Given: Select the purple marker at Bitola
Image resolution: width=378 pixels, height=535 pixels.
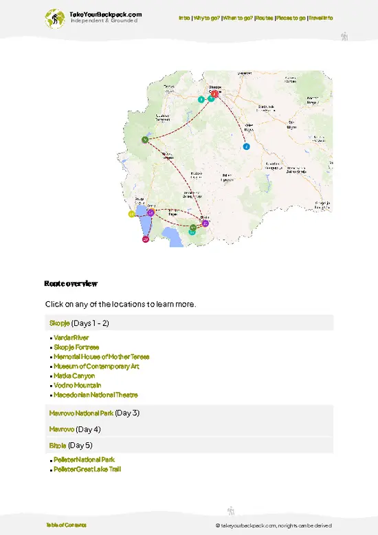Looking at the screenshot, I should 205,223.
